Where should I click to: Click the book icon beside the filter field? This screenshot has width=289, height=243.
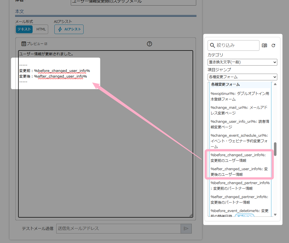pos(264,45)
